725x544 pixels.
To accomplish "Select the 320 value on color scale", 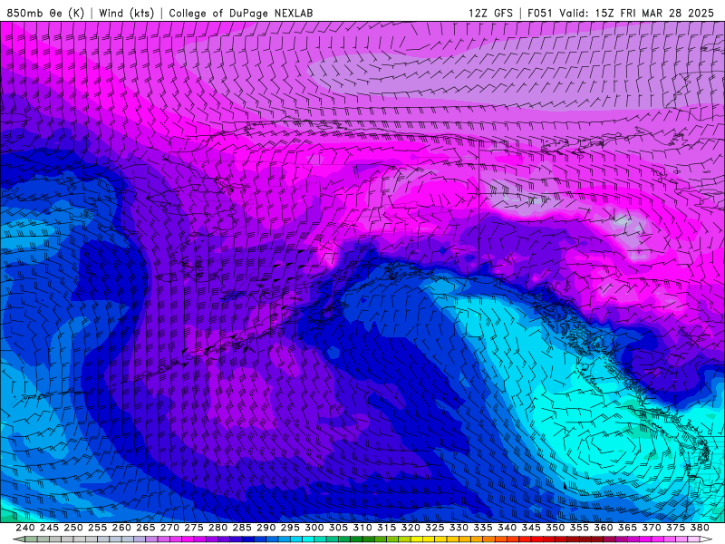I will coord(411,528).
